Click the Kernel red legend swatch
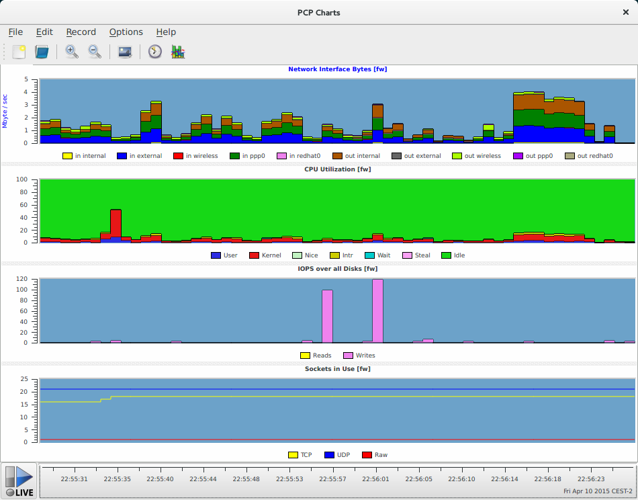638x500 pixels. [x=255, y=255]
